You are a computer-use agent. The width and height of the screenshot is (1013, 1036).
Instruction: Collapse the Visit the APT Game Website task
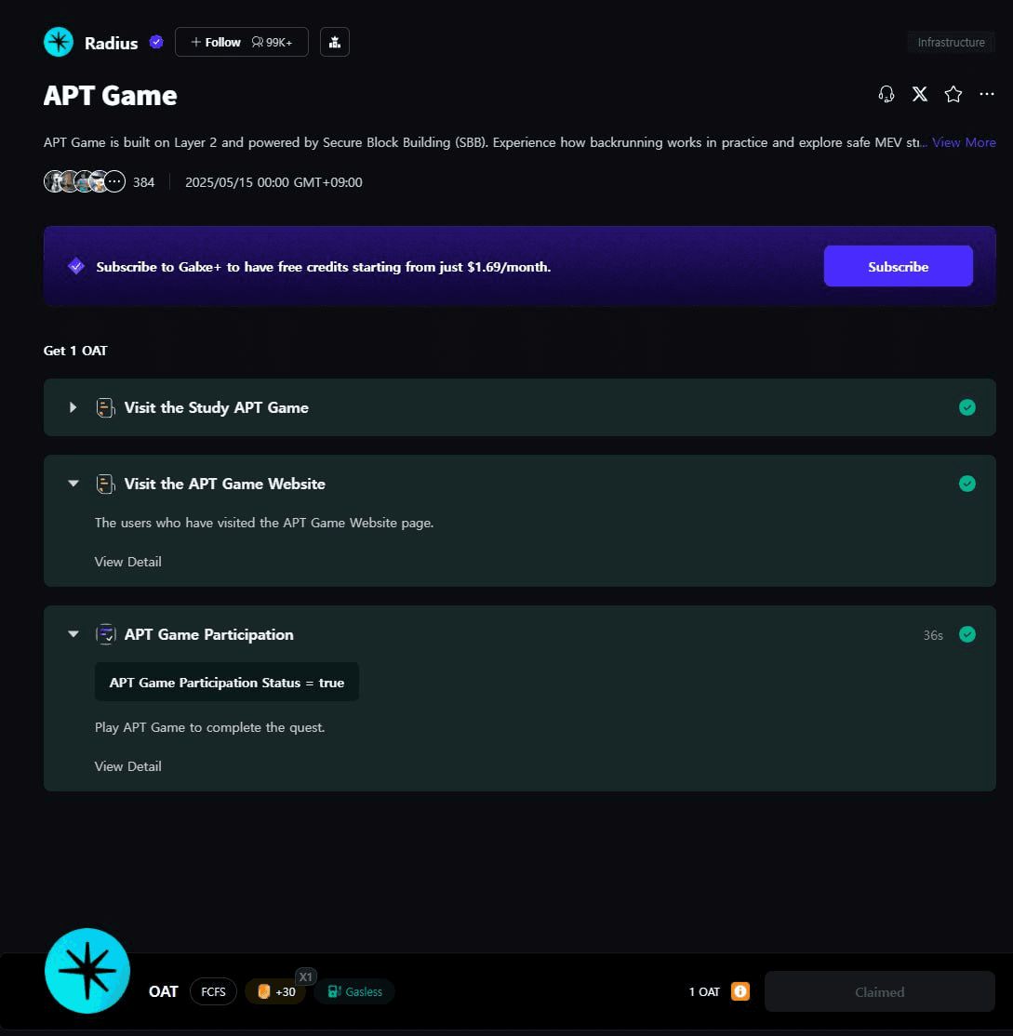tap(73, 484)
